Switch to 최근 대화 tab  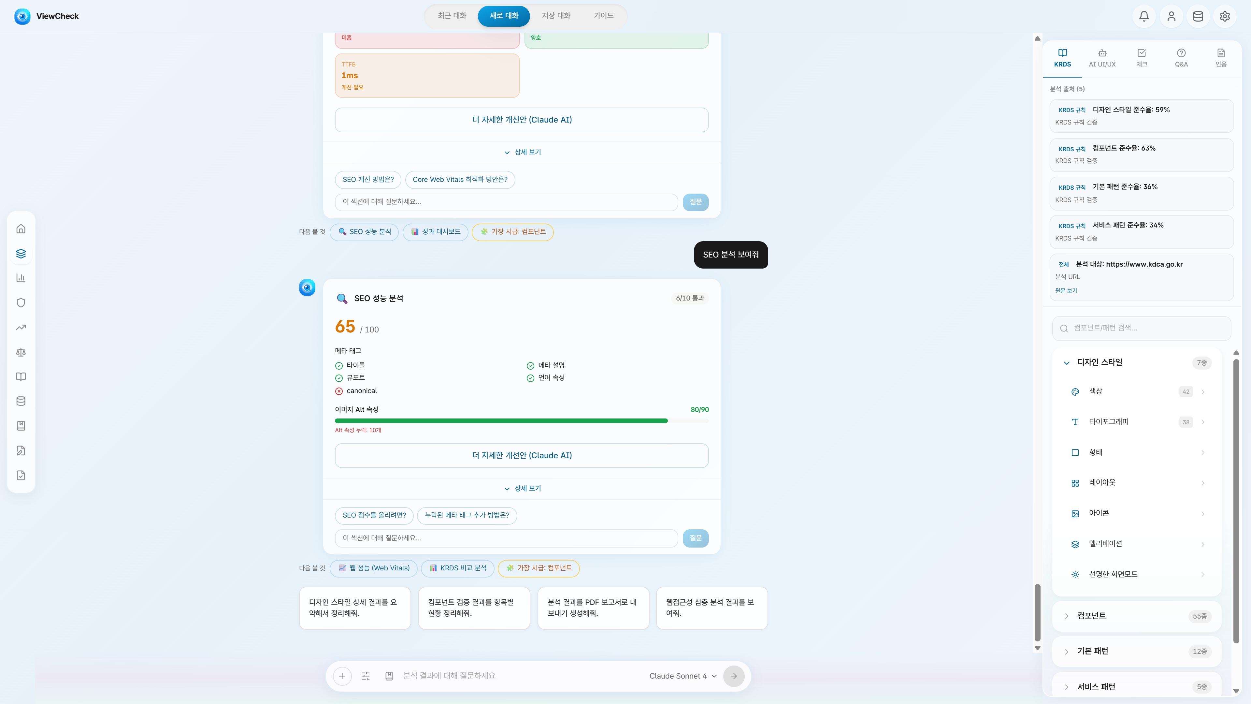(x=452, y=16)
